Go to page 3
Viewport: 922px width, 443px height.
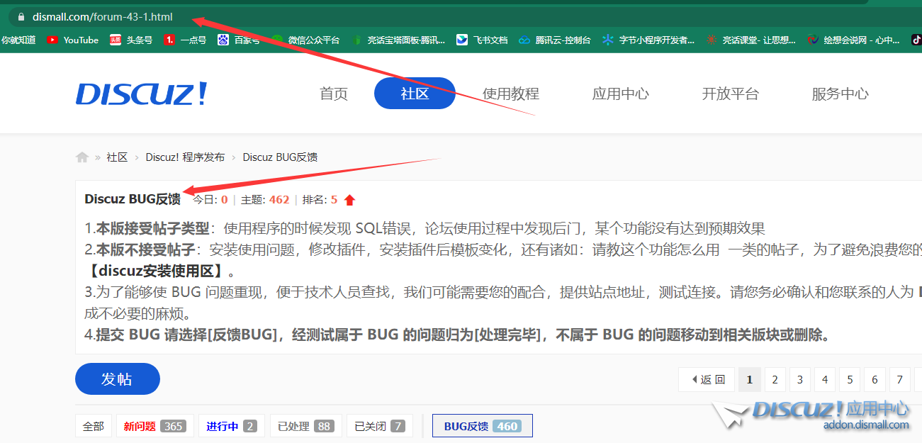point(800,380)
